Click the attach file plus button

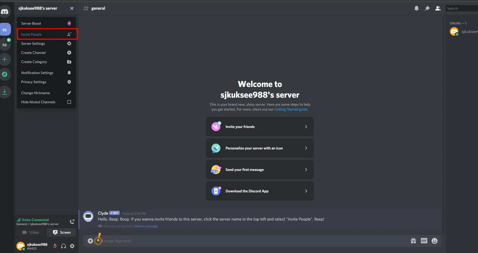click(90, 241)
